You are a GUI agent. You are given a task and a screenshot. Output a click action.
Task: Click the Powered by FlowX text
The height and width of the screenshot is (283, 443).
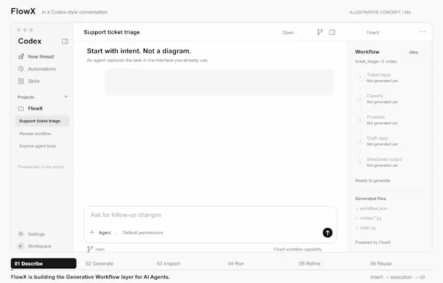point(373,242)
